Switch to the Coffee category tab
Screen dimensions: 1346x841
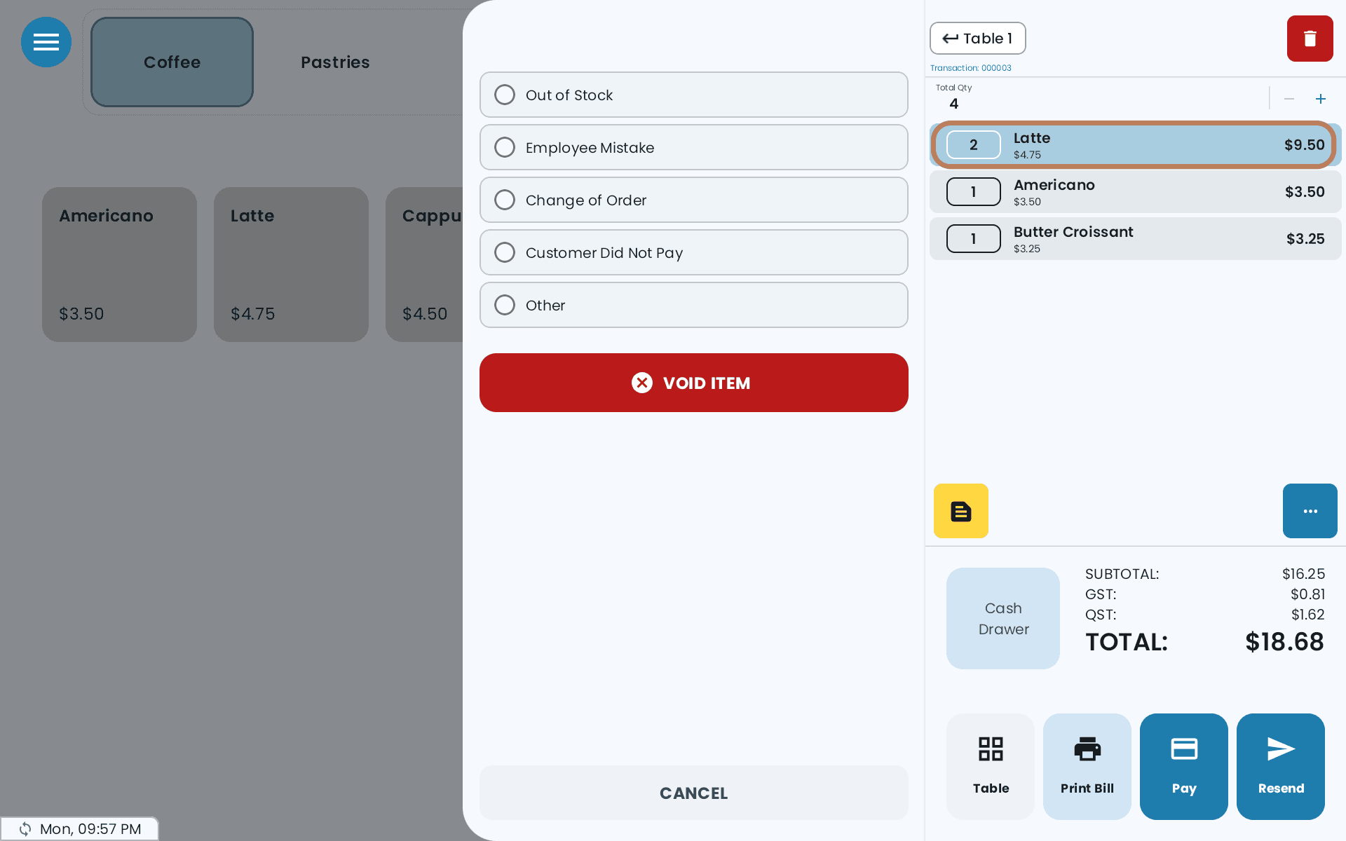[x=172, y=62]
